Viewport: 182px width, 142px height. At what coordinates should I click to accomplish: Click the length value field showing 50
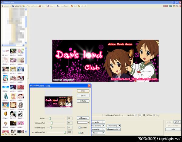(x=70, y=123)
